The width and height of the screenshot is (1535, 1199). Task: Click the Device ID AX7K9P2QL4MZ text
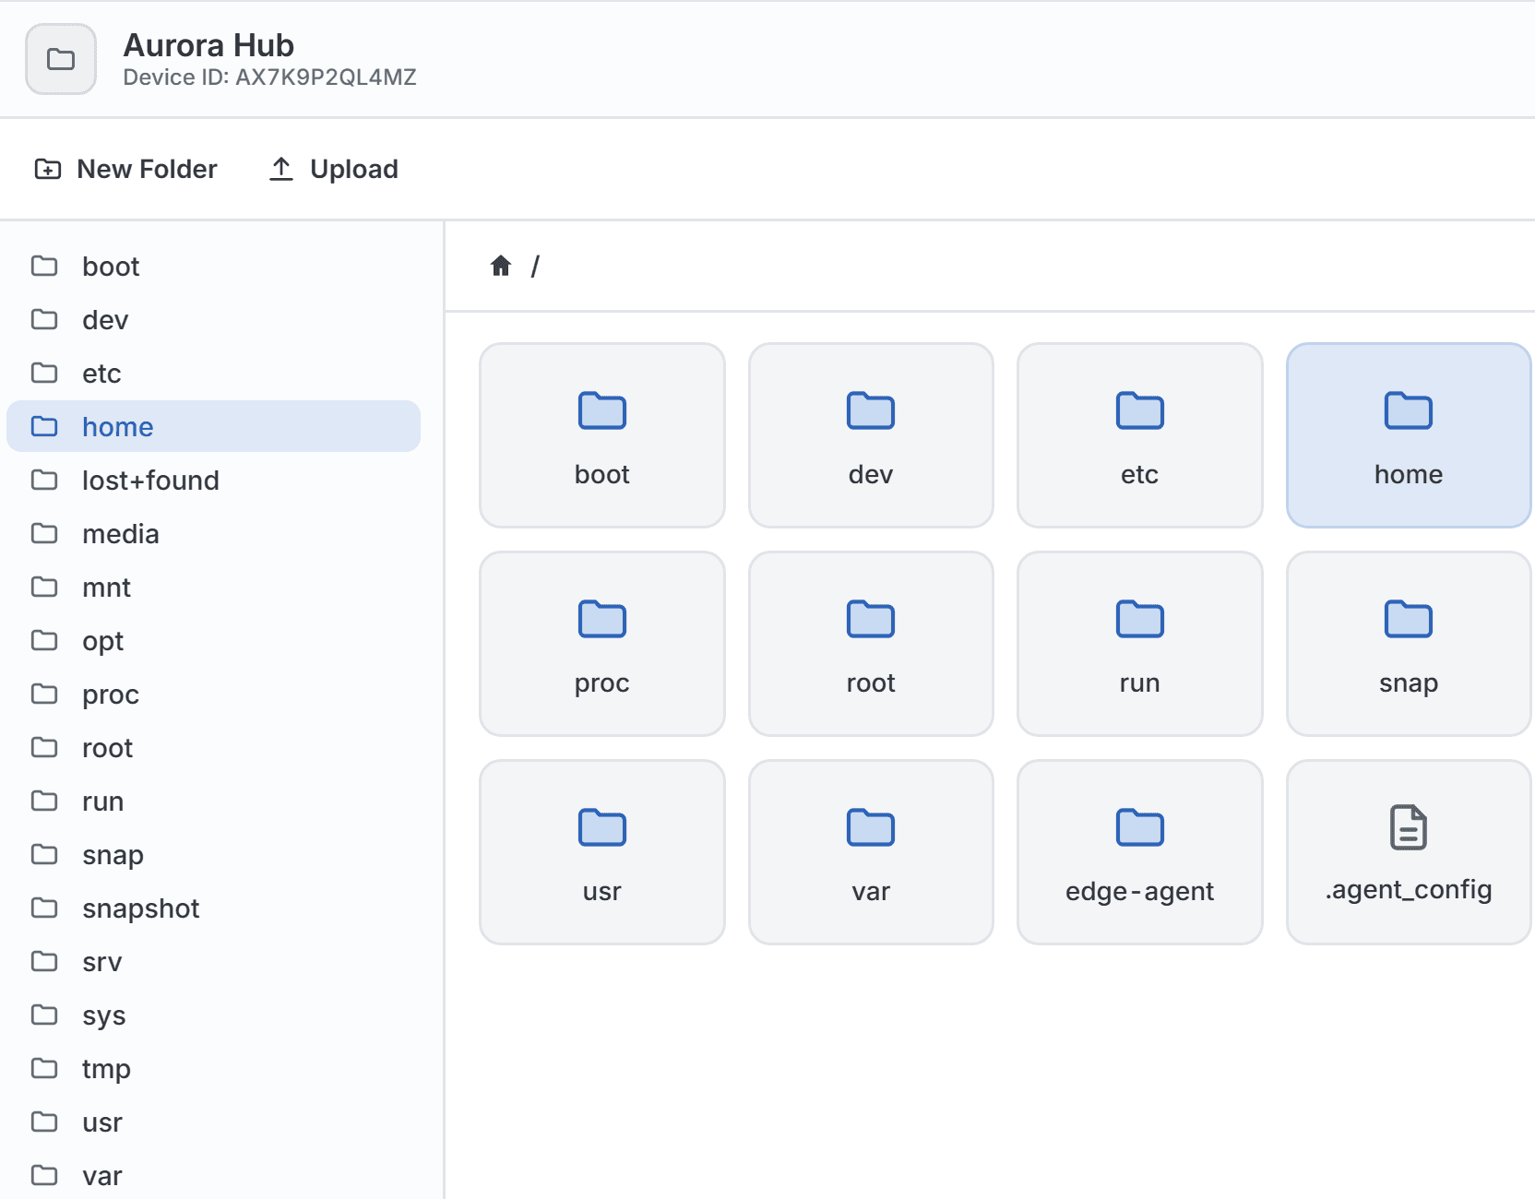click(270, 77)
